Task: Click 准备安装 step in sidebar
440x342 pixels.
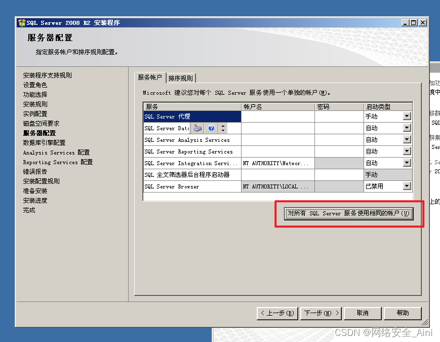Action: pos(35,191)
